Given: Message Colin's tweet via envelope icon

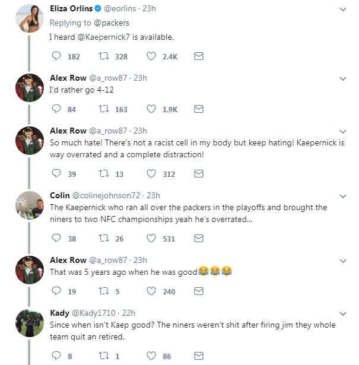Looking at the screenshot, I should [199, 239].
